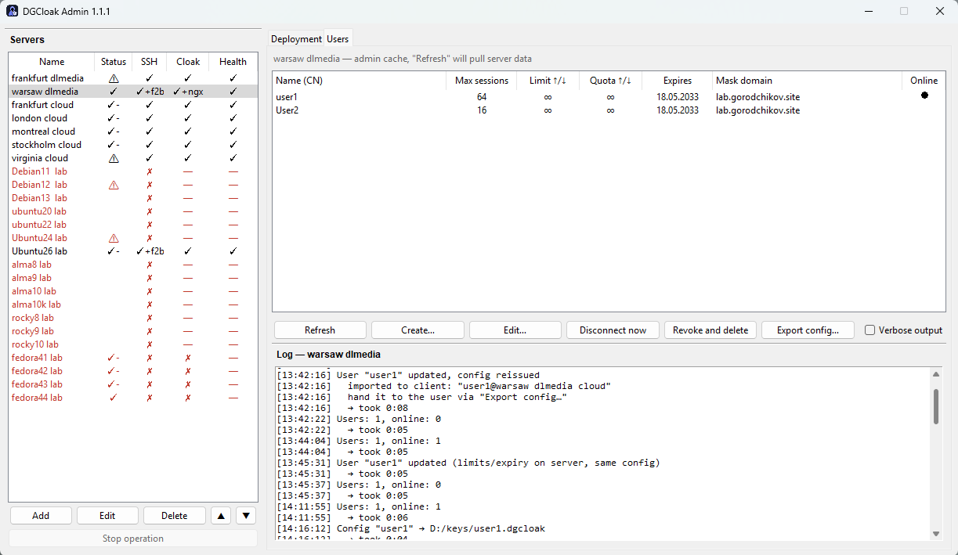Image resolution: width=958 pixels, height=555 pixels.
Task: Click the red SSH cross for Debian11 lab
Action: [149, 171]
